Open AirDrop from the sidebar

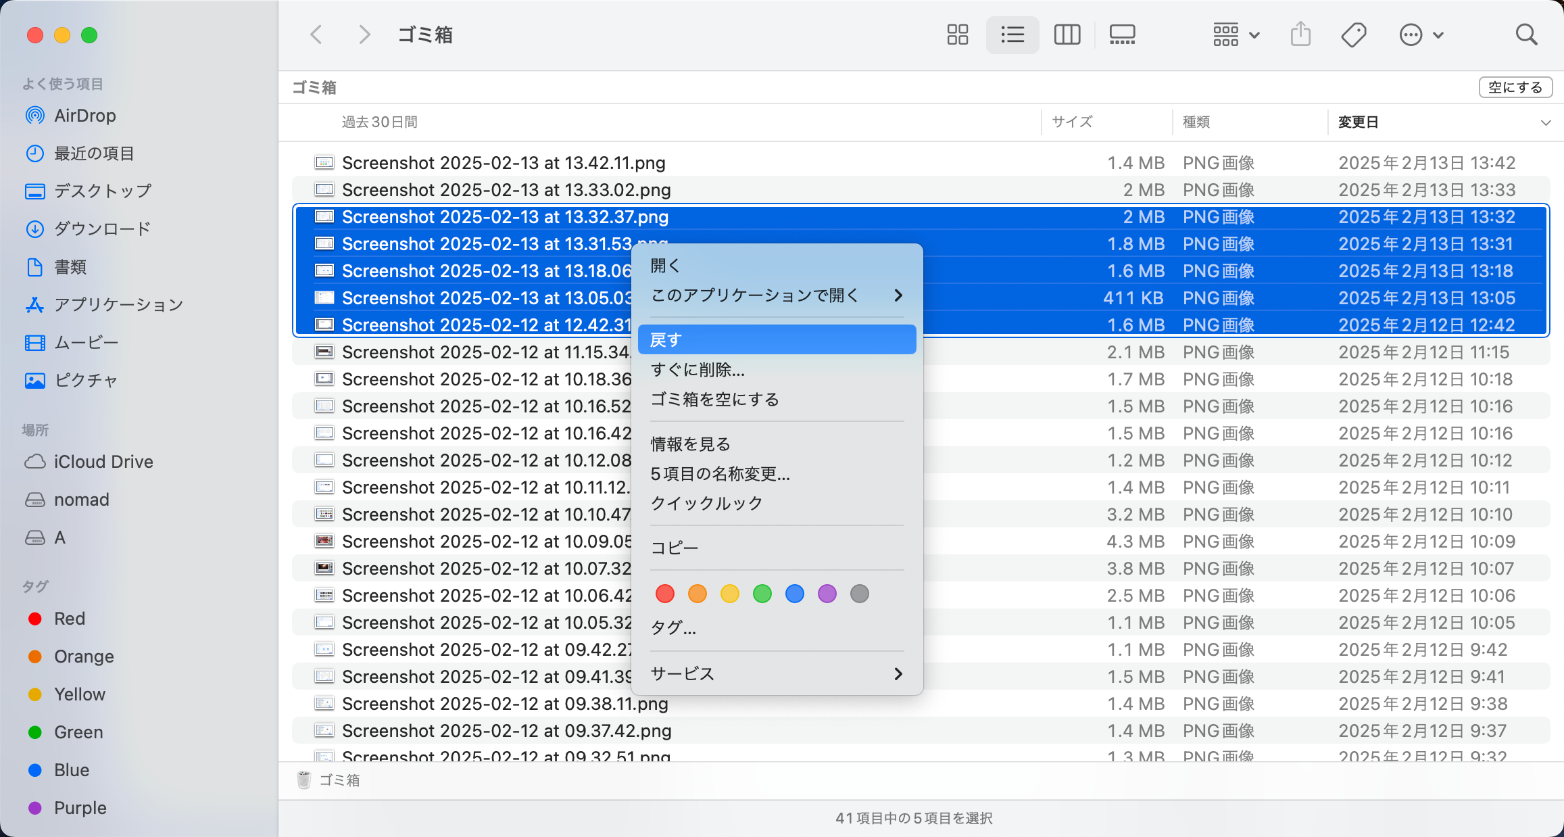(84, 115)
